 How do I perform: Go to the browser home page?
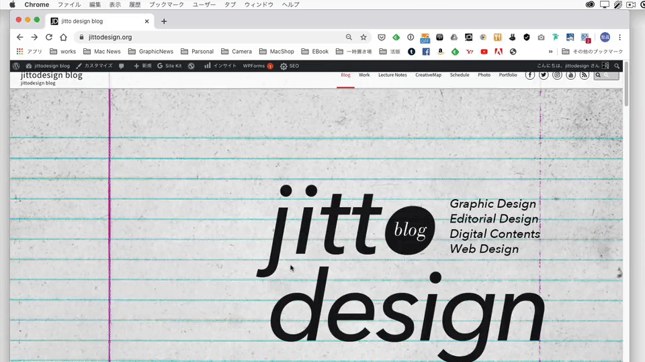tap(63, 37)
